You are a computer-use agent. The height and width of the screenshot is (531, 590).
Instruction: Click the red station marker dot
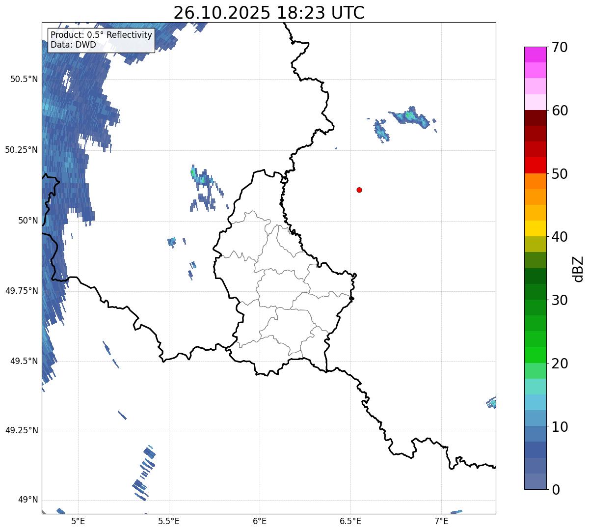359,190
